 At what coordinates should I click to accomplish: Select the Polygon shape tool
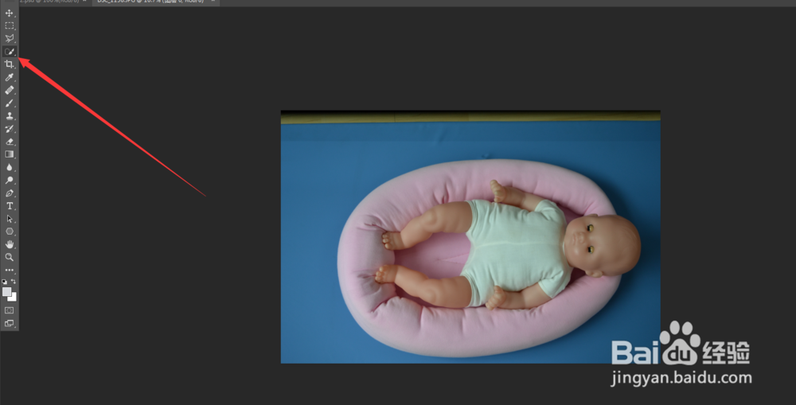click(9, 232)
